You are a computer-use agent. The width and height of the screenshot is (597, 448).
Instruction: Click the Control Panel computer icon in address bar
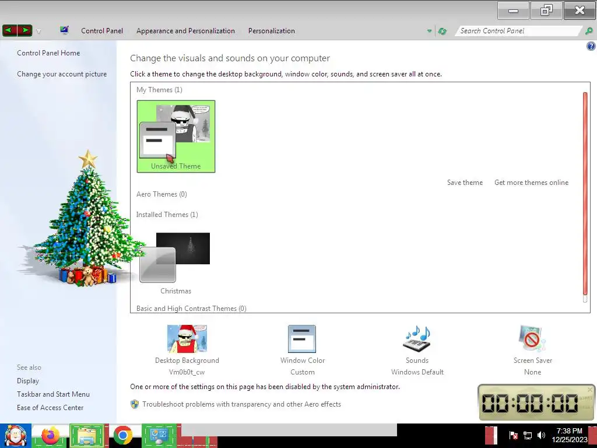tap(64, 30)
